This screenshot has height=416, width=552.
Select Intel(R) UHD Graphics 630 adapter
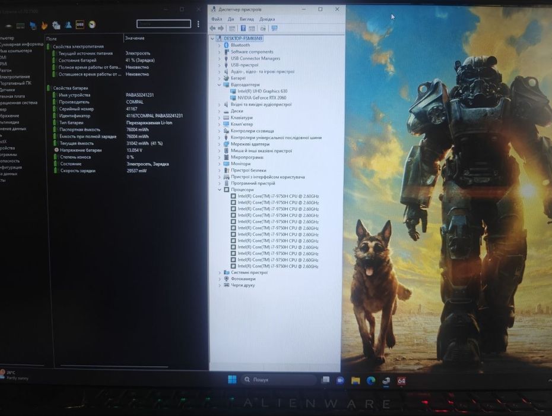click(262, 91)
